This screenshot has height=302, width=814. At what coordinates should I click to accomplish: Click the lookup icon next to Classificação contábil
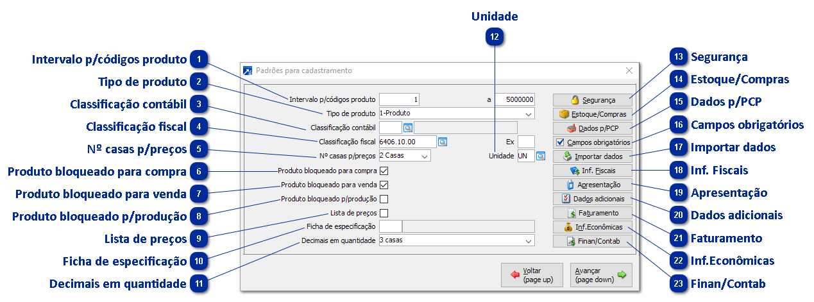tap(408, 128)
